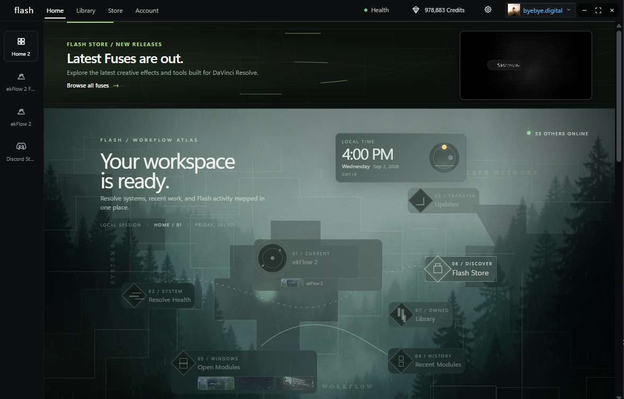
Task: Expand the byebye.digital account dropdown chevron
Action: [x=569, y=10]
